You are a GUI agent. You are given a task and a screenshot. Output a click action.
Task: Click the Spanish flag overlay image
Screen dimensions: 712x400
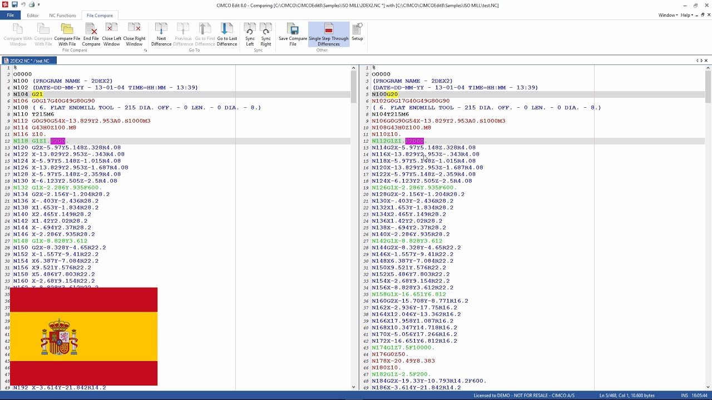(x=83, y=337)
